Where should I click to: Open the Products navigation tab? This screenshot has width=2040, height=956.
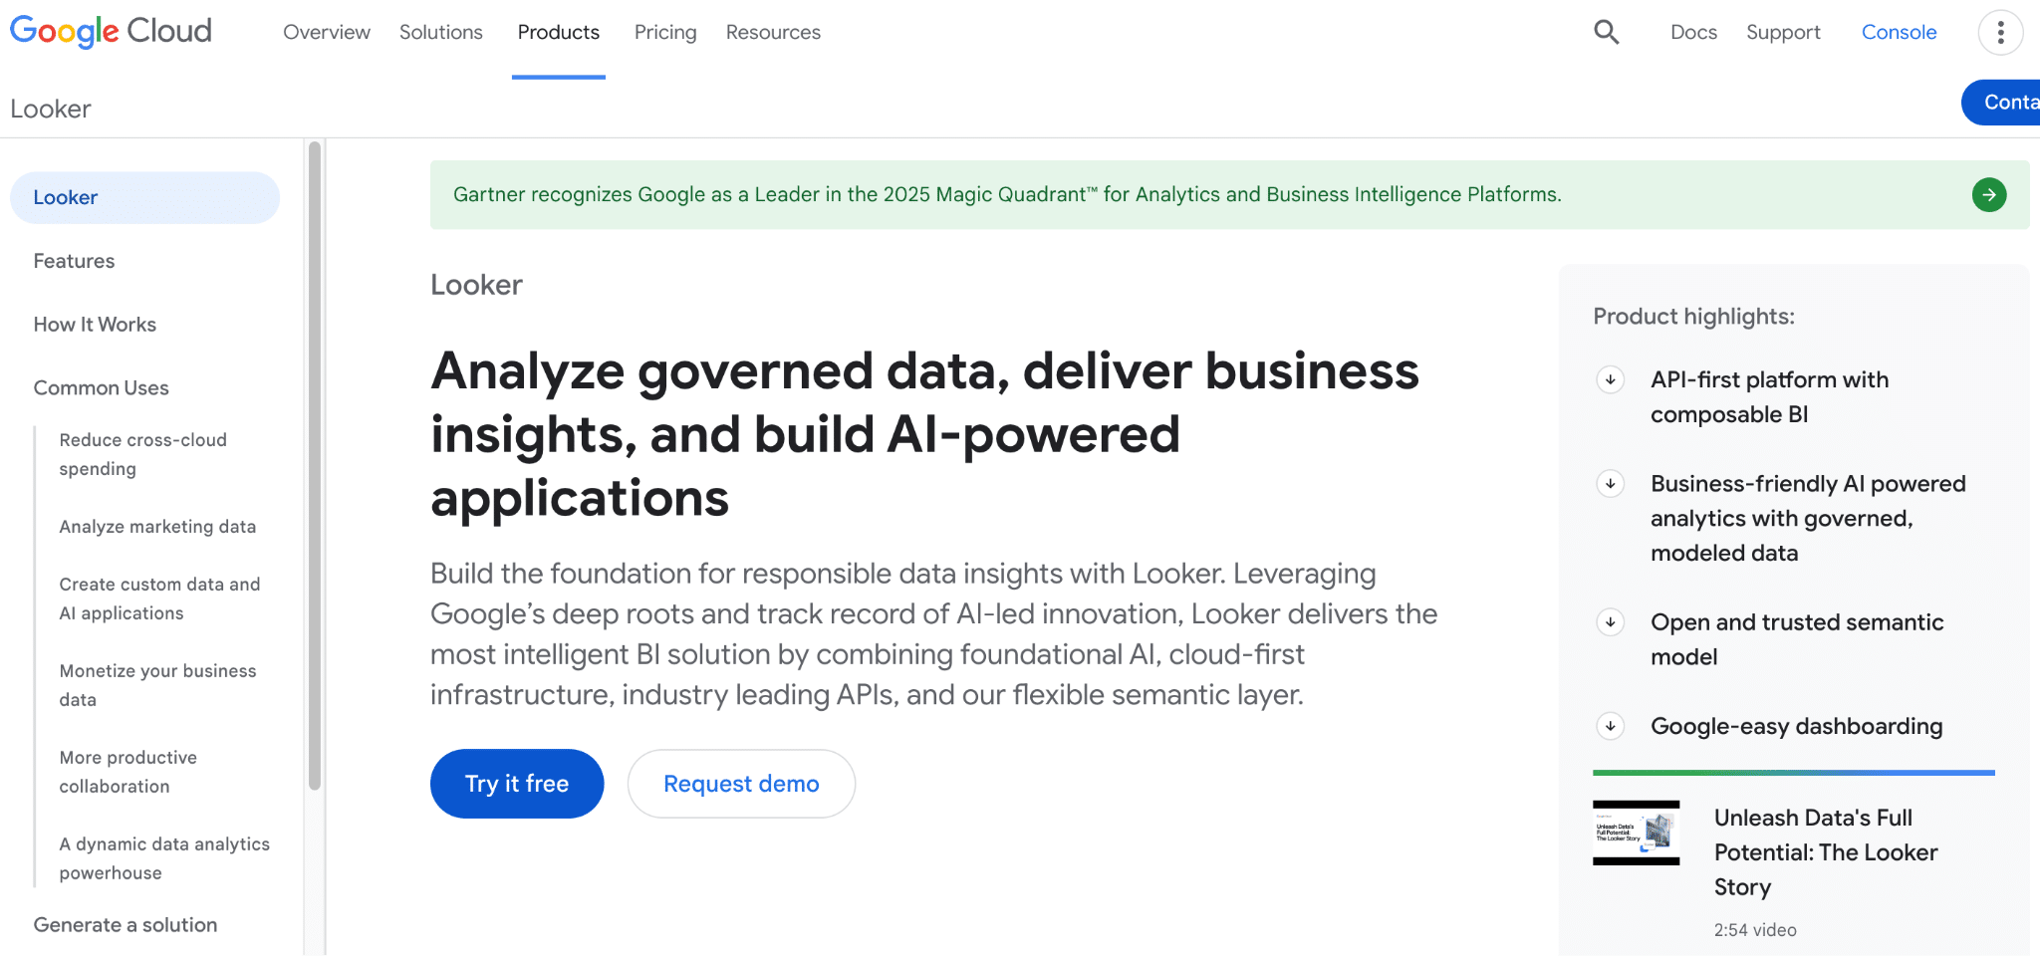[558, 32]
